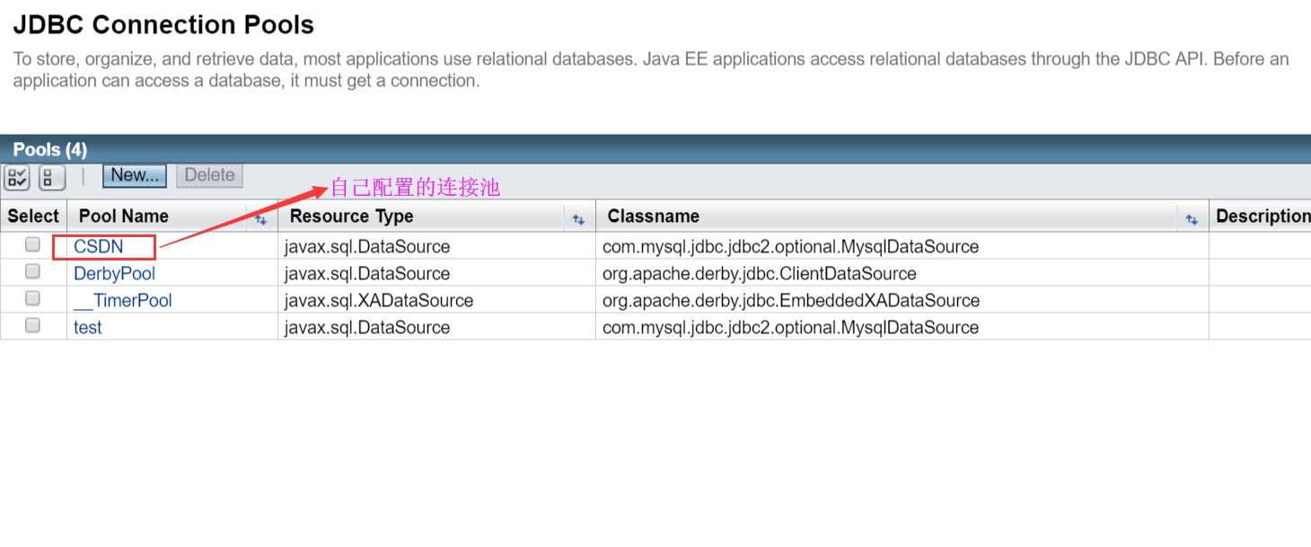Click the Delete button
The width and height of the screenshot is (1311, 547).
pyautogui.click(x=209, y=175)
